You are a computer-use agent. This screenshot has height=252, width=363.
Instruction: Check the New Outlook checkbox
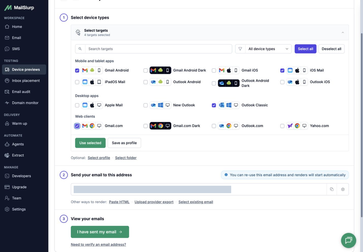point(145,106)
